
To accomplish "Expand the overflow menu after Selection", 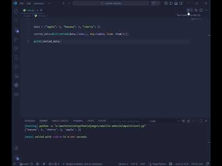I will tap(49, 3).
